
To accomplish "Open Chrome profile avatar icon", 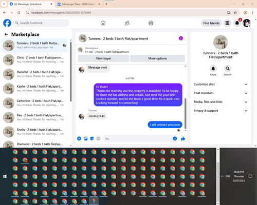I will (x=245, y=13).
